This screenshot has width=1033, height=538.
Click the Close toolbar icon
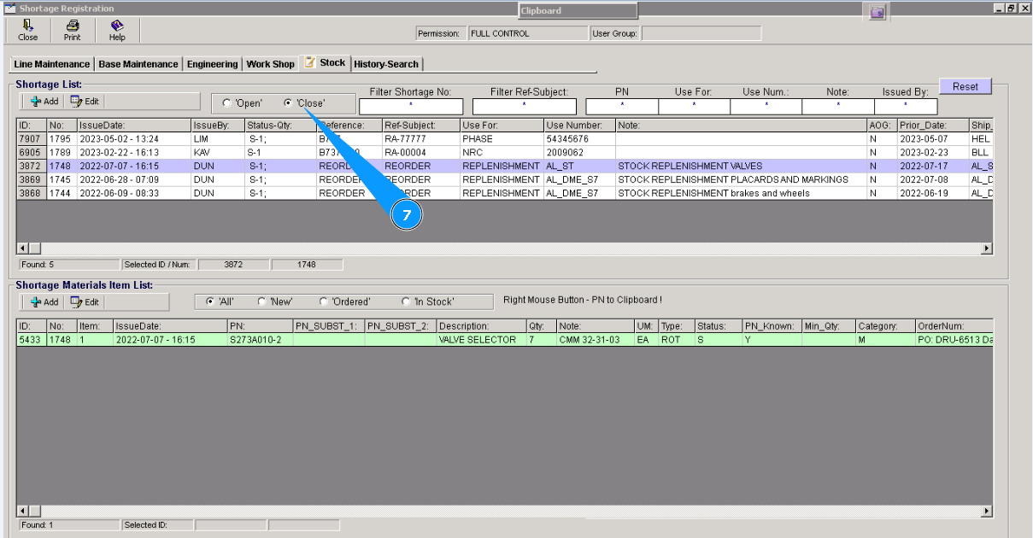[x=28, y=30]
